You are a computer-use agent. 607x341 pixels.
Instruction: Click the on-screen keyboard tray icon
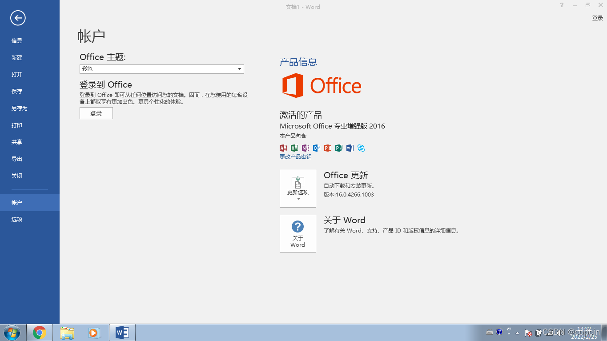click(490, 333)
